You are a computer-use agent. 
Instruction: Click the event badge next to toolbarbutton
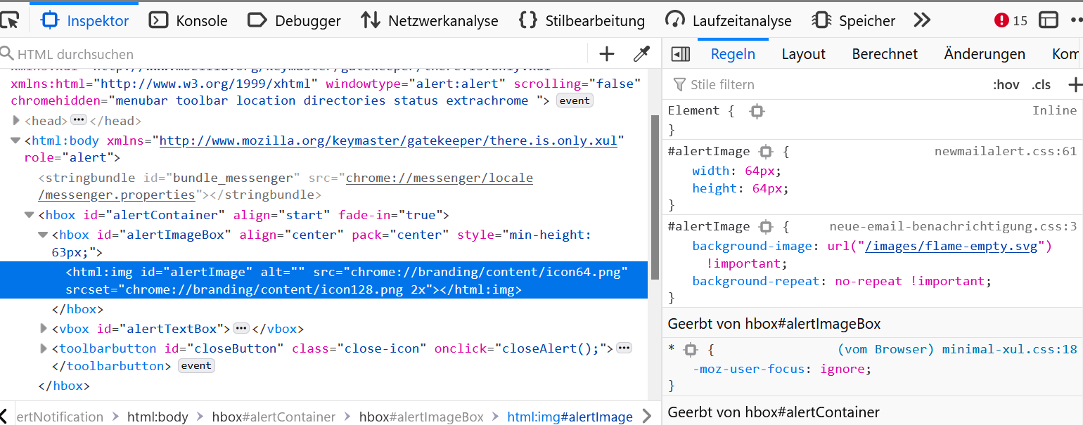(196, 366)
